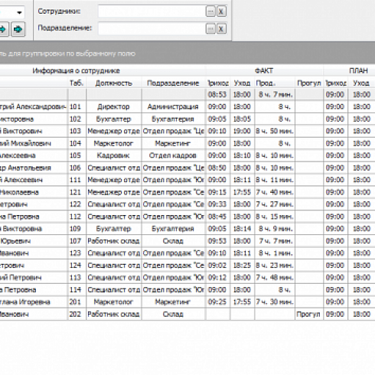This screenshot has width=375, height=375.
Task: Select the Директор row with number 101
Action: [187, 106]
